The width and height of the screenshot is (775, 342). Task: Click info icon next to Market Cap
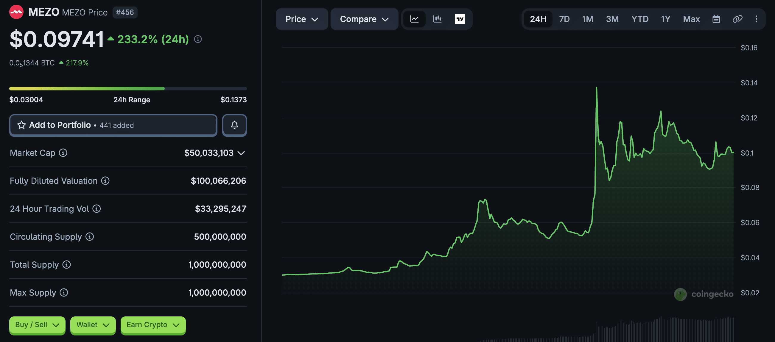63,153
